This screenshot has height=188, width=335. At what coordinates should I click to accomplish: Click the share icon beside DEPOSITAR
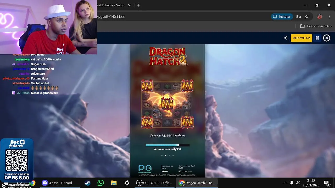pyautogui.click(x=286, y=38)
